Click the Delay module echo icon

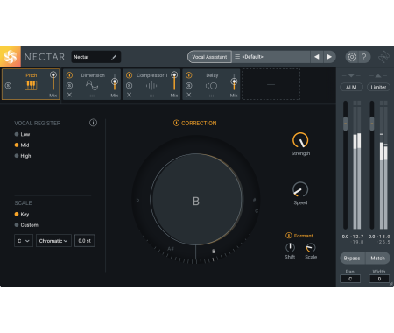click(211, 86)
